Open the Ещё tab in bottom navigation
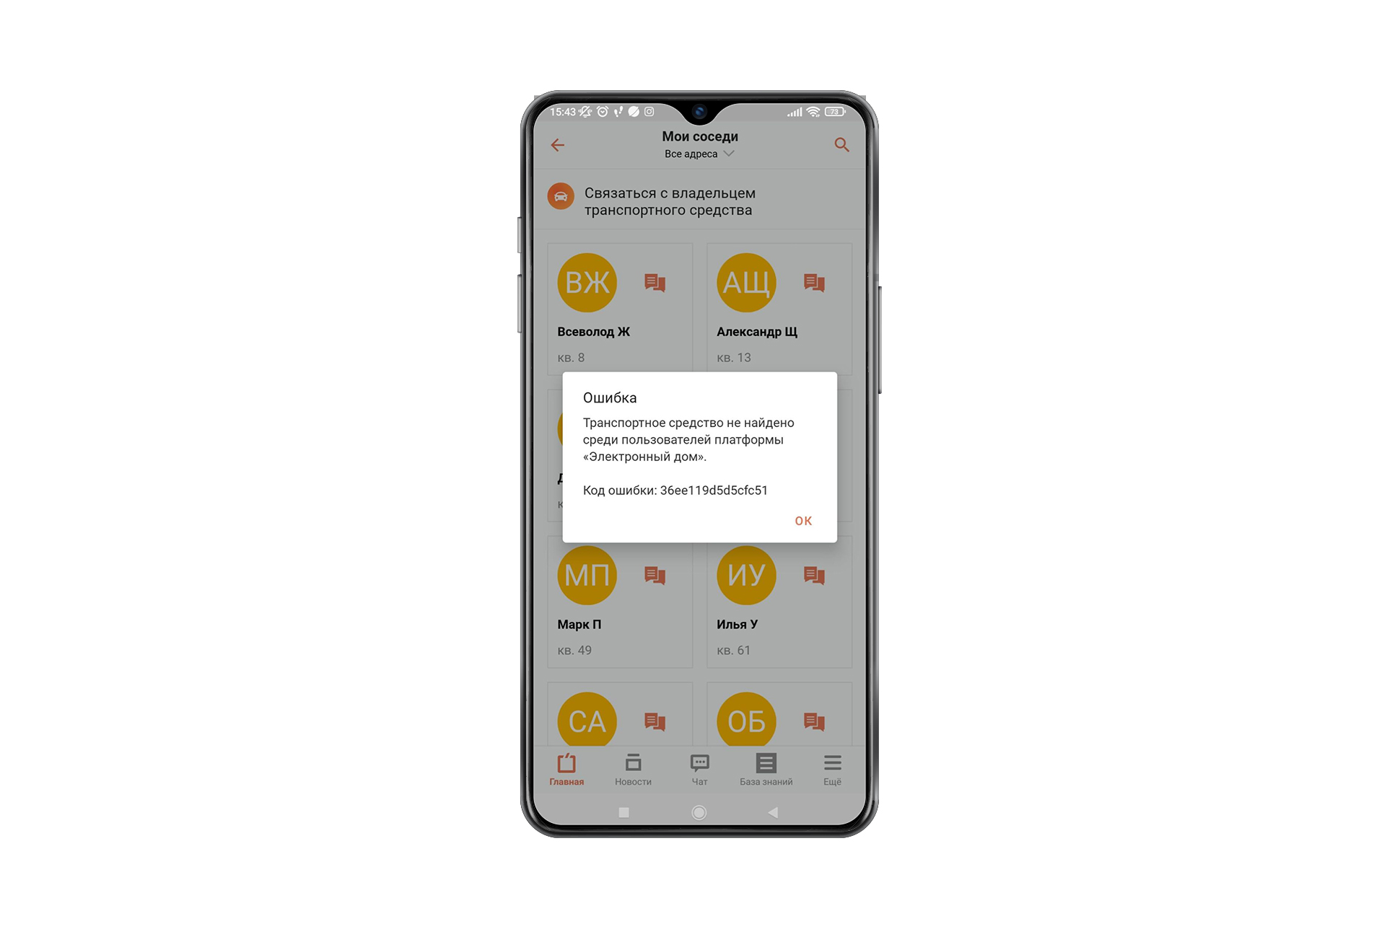Image resolution: width=1400 pixels, height=929 pixels. [x=850, y=778]
